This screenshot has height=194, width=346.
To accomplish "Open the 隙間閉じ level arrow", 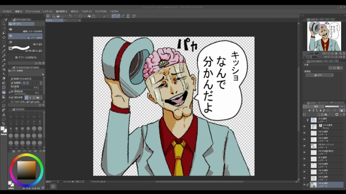I will (41, 83).
